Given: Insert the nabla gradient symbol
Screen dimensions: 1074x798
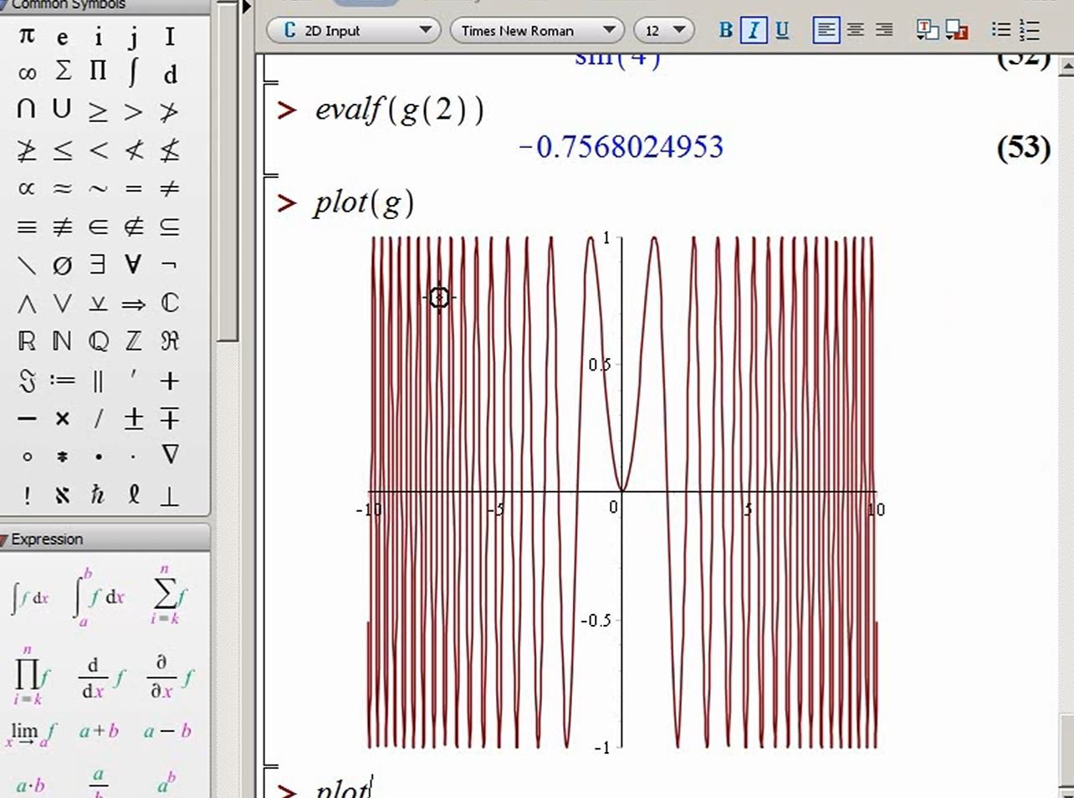Looking at the screenshot, I should (170, 455).
